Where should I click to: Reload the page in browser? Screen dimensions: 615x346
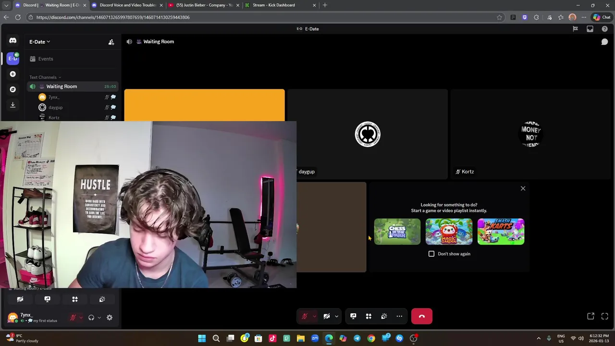(18, 17)
